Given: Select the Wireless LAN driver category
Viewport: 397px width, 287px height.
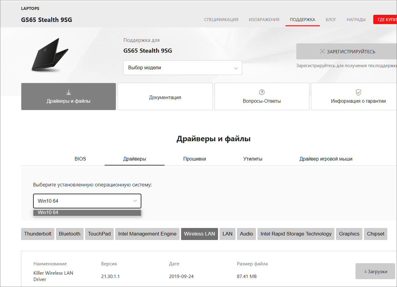Looking at the screenshot, I should tap(199, 234).
